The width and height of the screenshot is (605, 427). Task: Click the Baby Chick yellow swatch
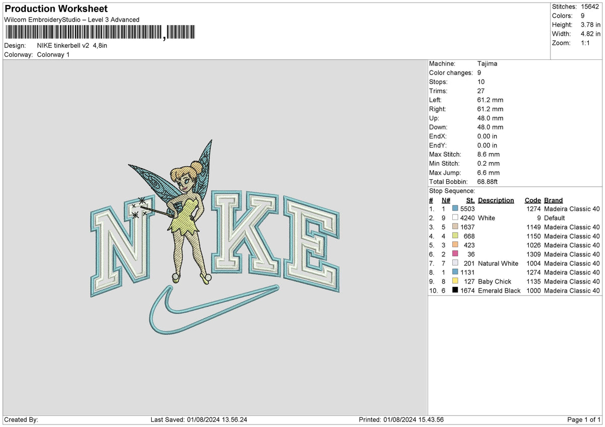pos(455,281)
